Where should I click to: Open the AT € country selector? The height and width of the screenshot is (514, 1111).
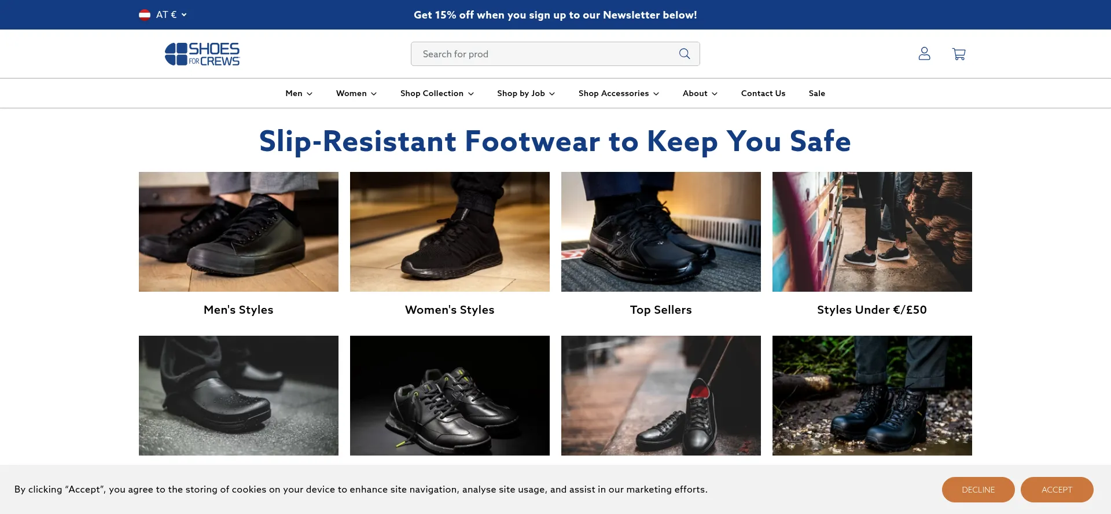pyautogui.click(x=163, y=14)
